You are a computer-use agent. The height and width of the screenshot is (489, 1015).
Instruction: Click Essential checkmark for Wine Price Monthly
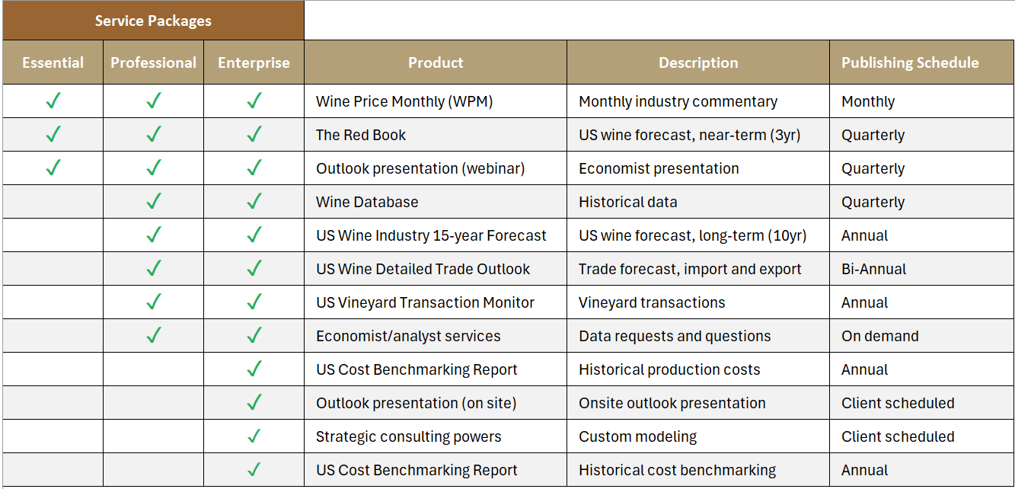(53, 101)
